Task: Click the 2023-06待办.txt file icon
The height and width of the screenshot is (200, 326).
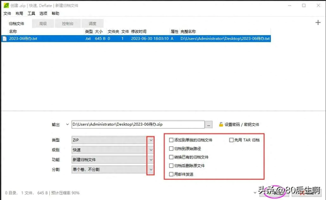Action: (x=4, y=39)
